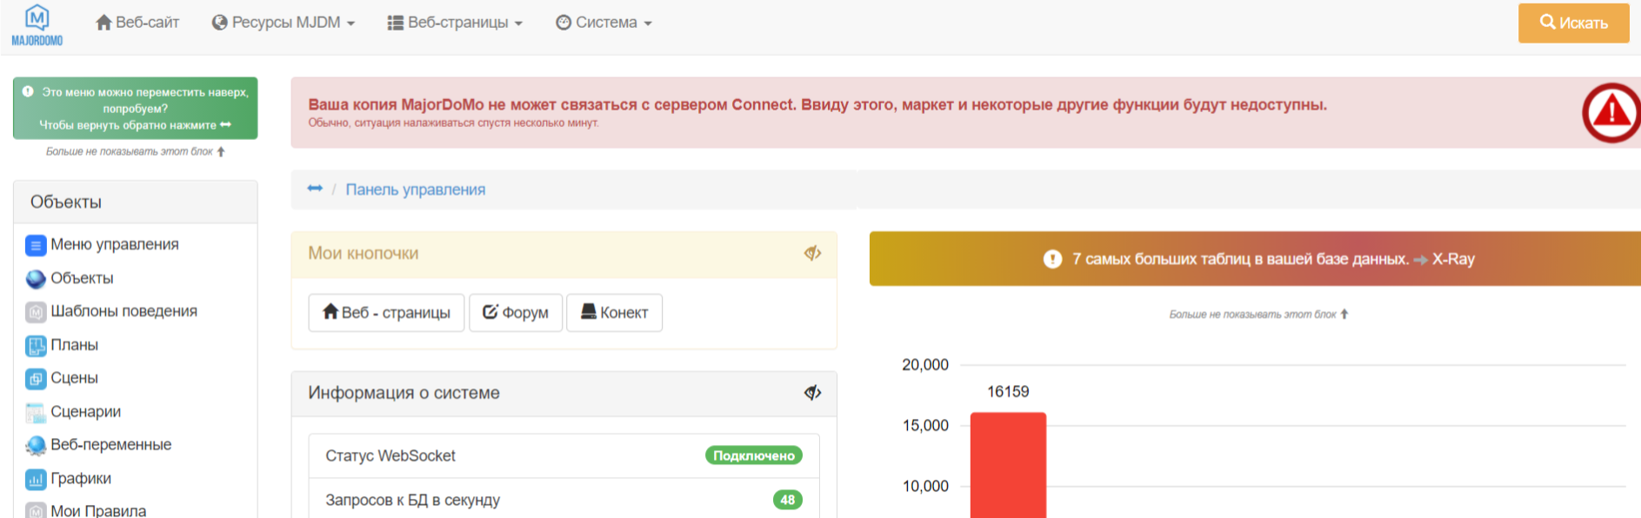
Task: Click the Сценарии sidebar icon
Action: pyautogui.click(x=36, y=413)
